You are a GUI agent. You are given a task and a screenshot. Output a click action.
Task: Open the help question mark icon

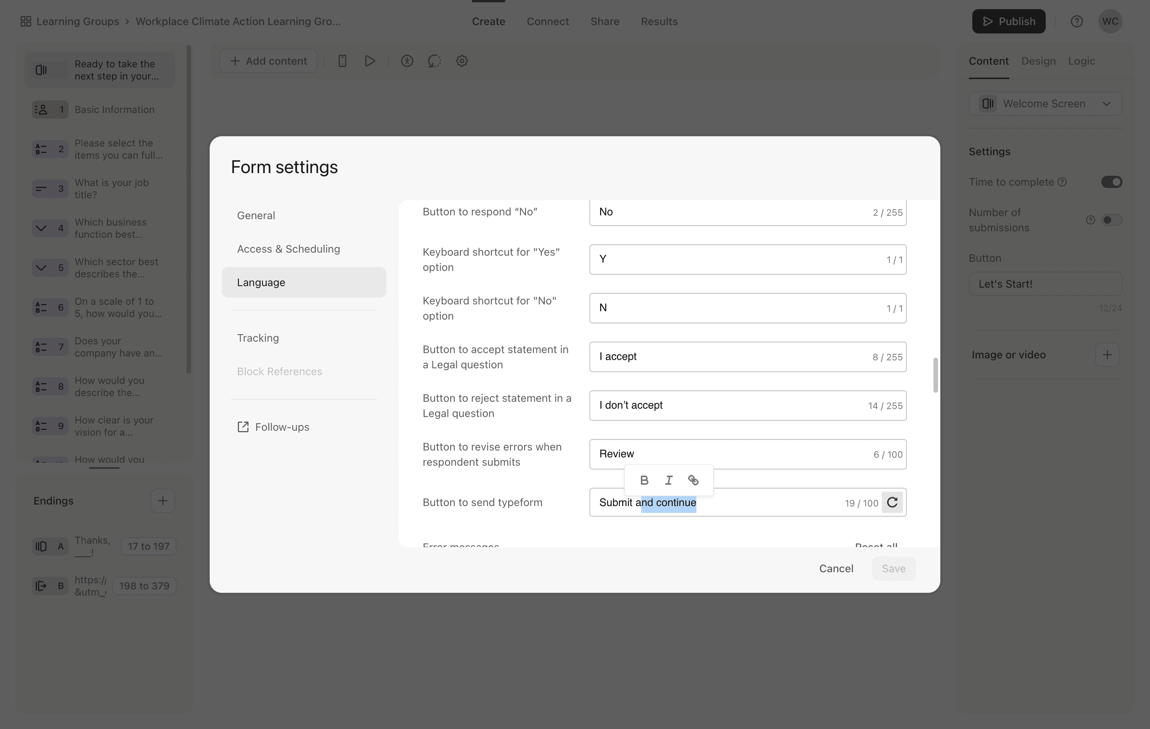1077,21
